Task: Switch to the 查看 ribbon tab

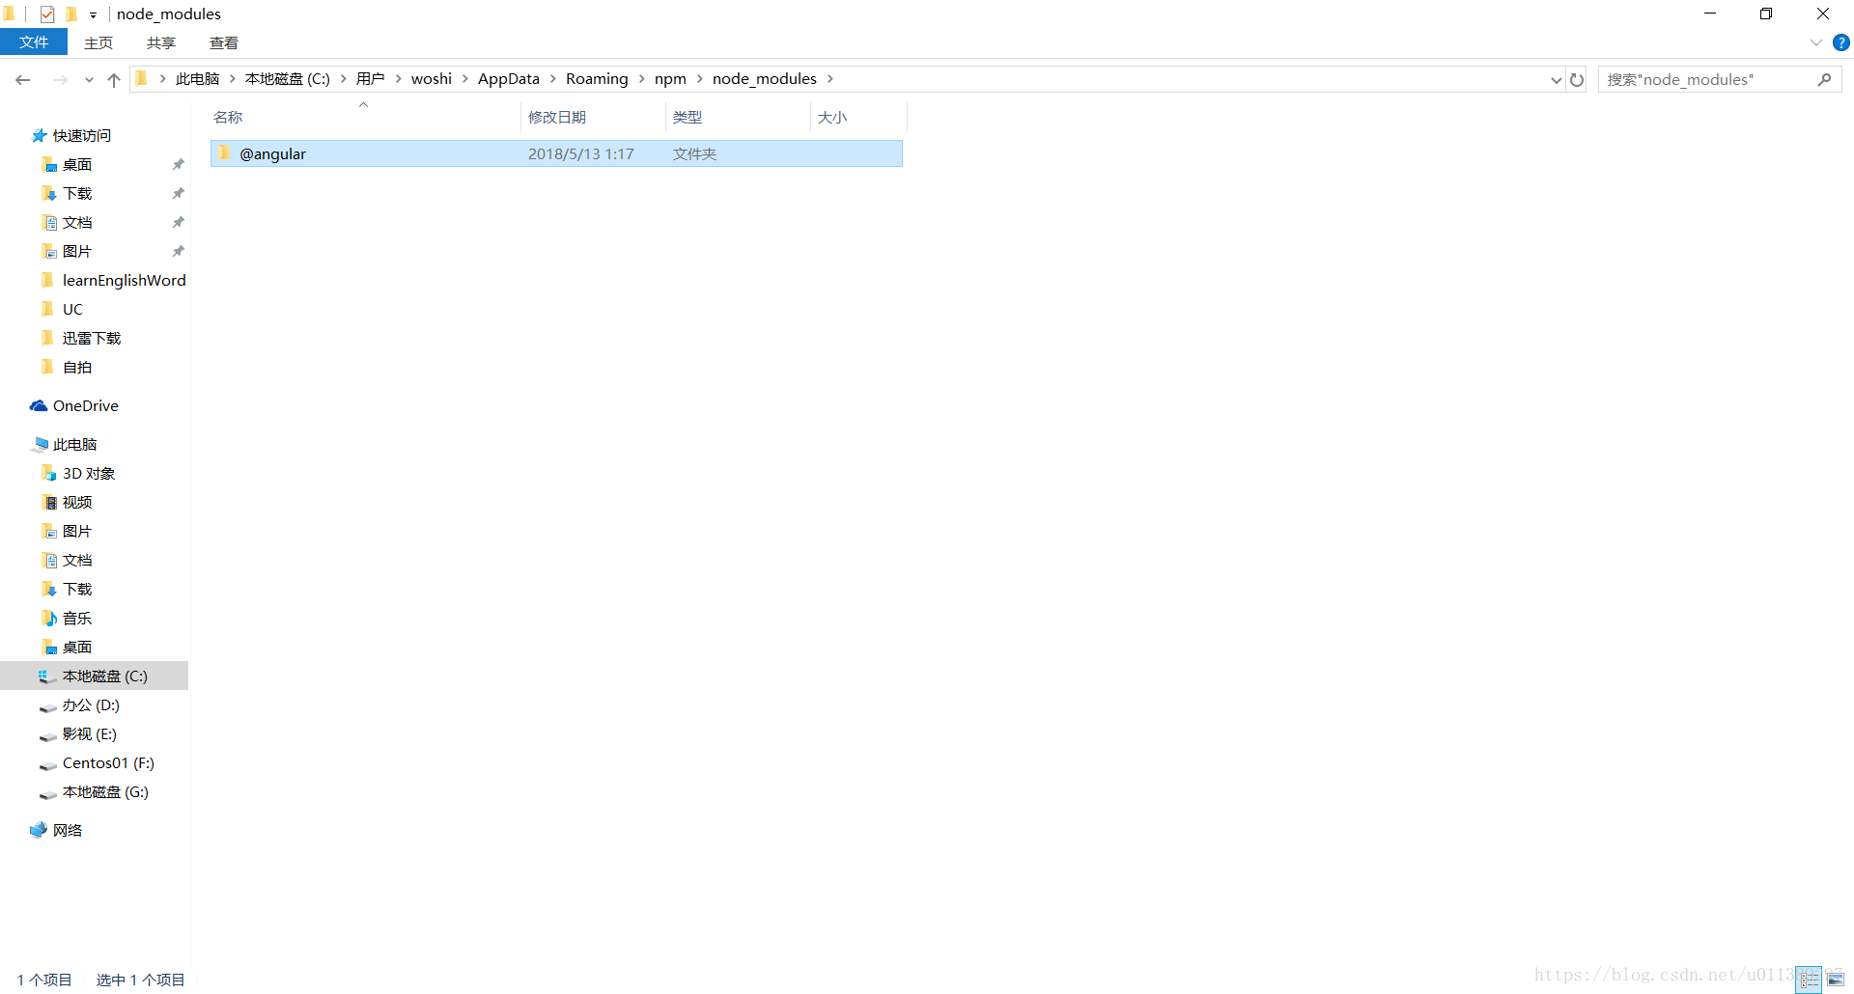Action: pos(224,42)
